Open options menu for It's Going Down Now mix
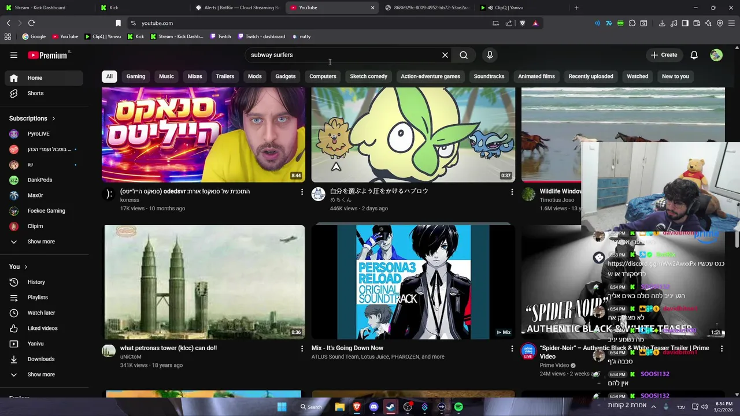The height and width of the screenshot is (416, 740). pos(512,349)
